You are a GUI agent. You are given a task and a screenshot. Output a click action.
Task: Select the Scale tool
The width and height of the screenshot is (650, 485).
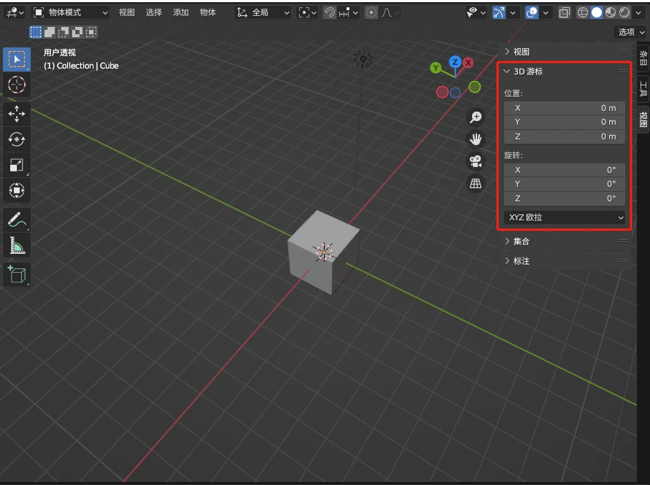17,165
